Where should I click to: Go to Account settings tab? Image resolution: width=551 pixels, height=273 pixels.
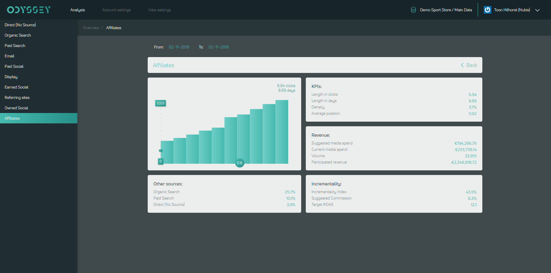tap(116, 10)
